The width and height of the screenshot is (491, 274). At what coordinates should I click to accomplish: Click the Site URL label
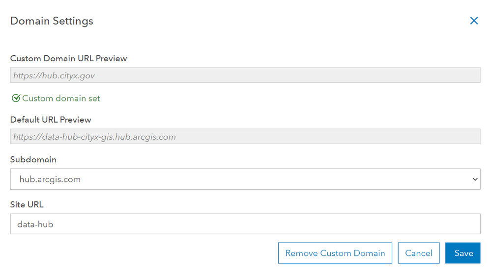[27, 204]
